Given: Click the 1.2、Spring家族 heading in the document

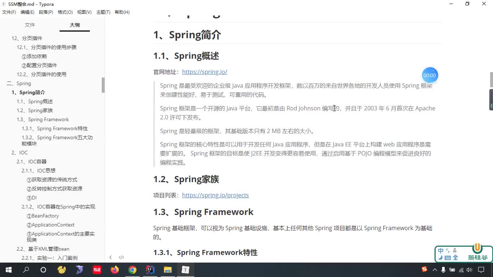Looking at the screenshot, I should click(x=186, y=179).
